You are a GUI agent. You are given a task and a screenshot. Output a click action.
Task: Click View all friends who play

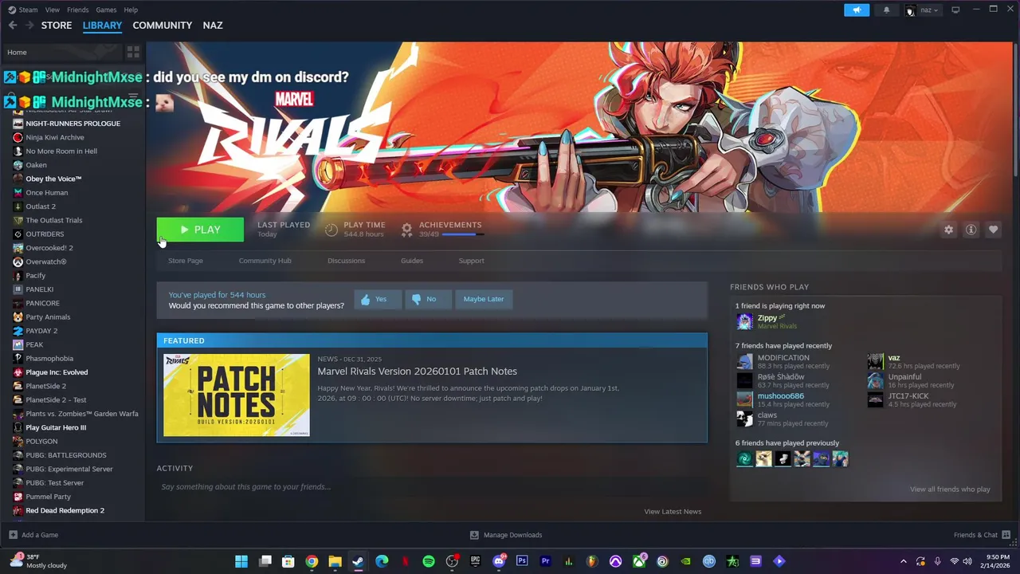pyautogui.click(x=950, y=489)
